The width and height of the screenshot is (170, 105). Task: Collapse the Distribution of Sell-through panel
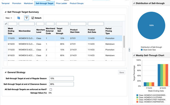point(134,3)
